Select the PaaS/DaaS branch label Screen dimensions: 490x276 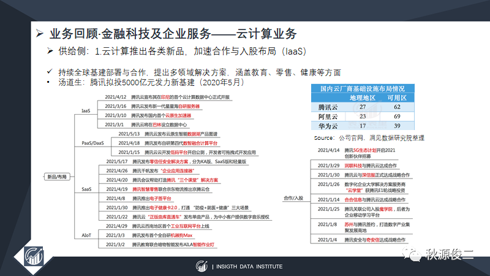(92, 143)
